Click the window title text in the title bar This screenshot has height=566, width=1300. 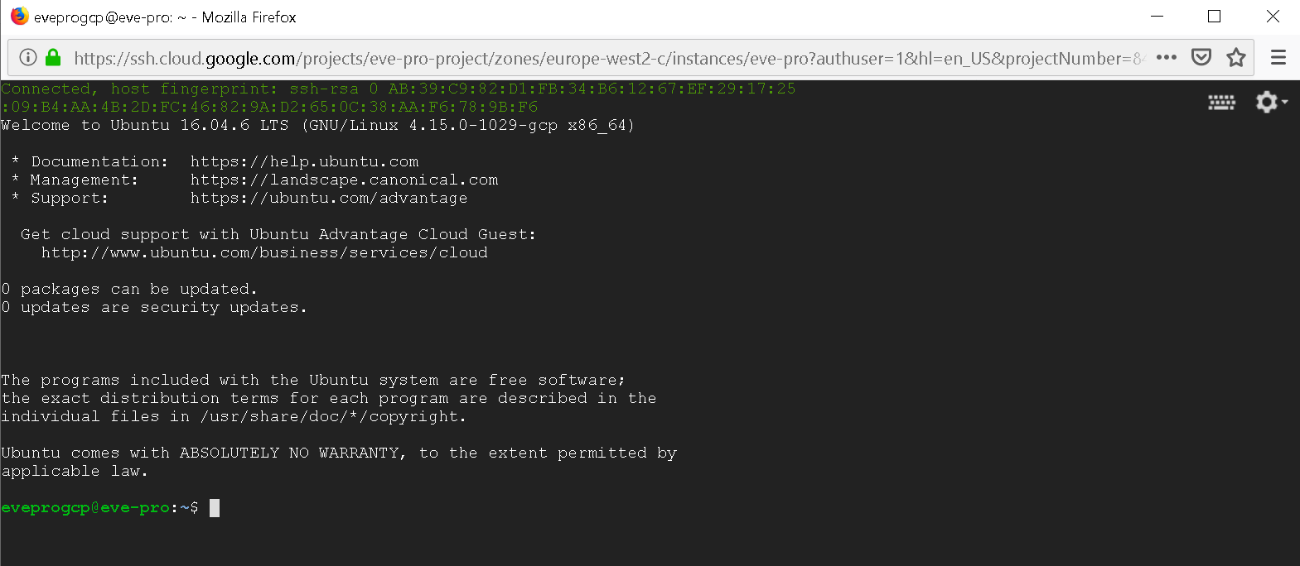[165, 17]
